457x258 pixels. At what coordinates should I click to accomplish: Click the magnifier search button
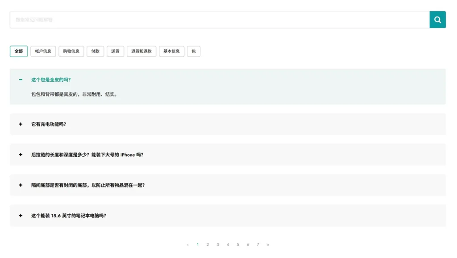[x=437, y=20]
